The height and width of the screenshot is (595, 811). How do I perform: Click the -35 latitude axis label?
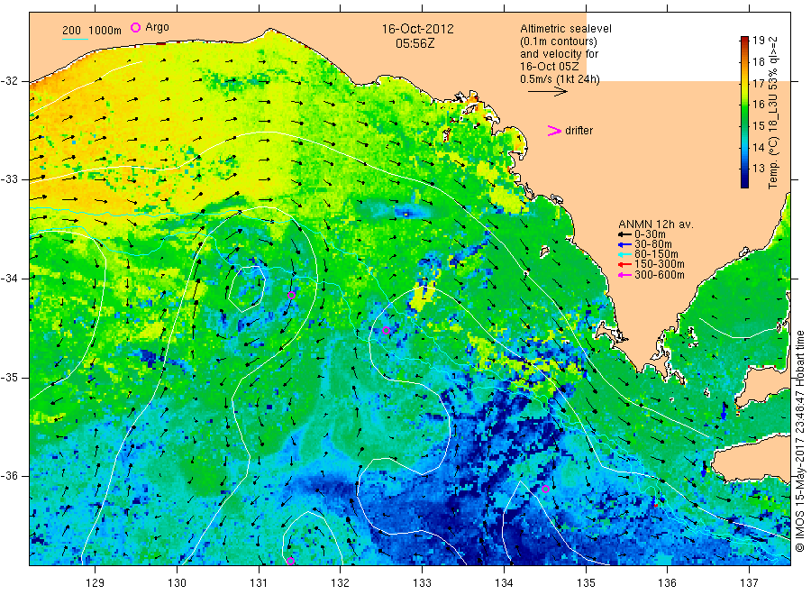coord(9,377)
